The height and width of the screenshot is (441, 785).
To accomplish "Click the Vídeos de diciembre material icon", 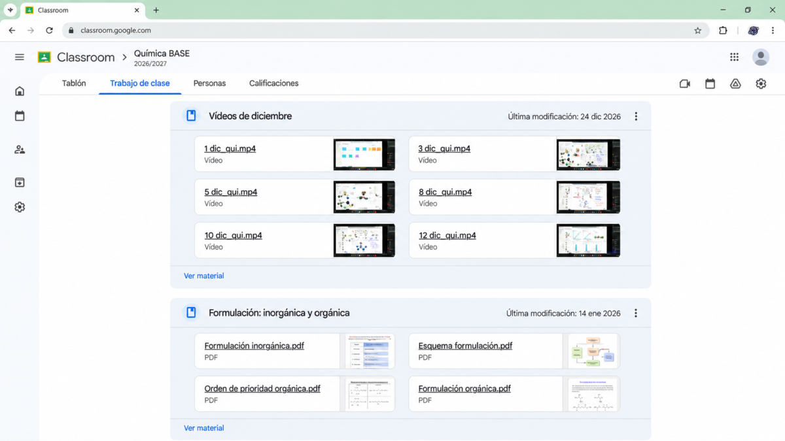I will [x=191, y=116].
